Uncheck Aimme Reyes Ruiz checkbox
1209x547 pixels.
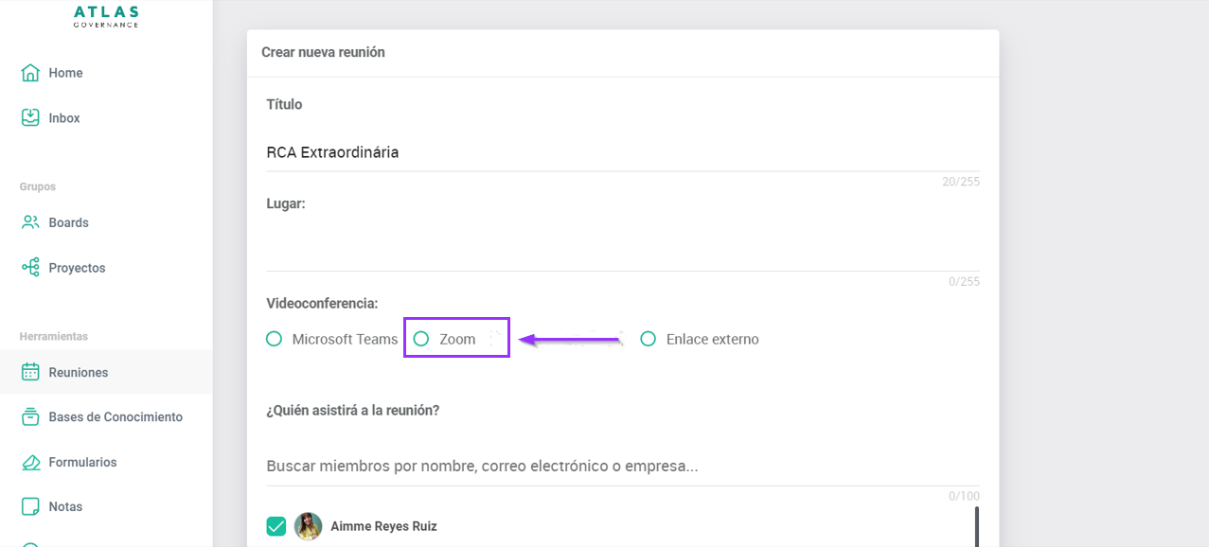pyautogui.click(x=276, y=526)
